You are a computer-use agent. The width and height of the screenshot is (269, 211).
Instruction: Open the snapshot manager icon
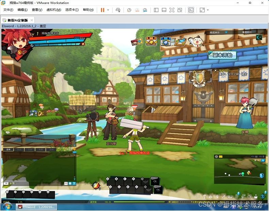[145, 10]
